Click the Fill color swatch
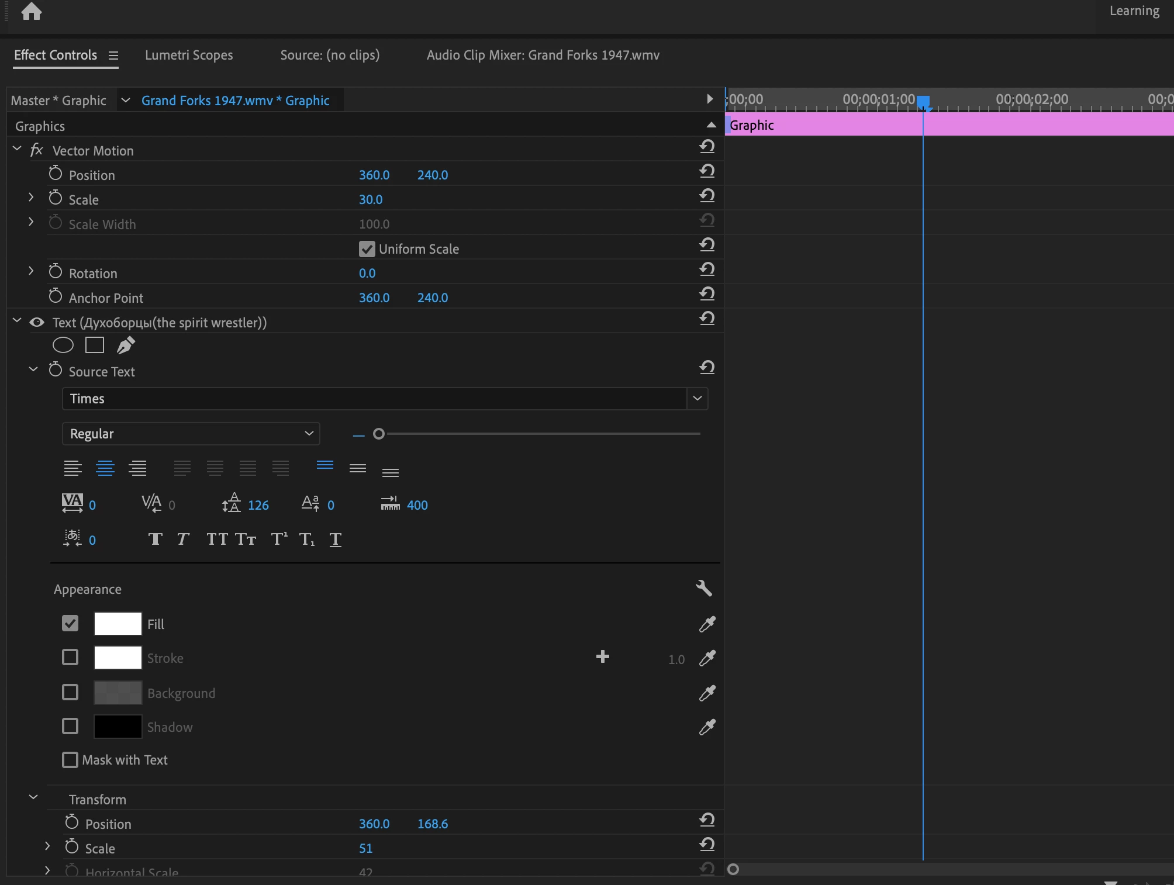The image size is (1174, 885). click(x=118, y=624)
